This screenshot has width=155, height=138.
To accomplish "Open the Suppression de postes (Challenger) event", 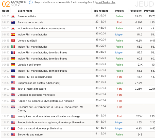I will pos(38,83).
